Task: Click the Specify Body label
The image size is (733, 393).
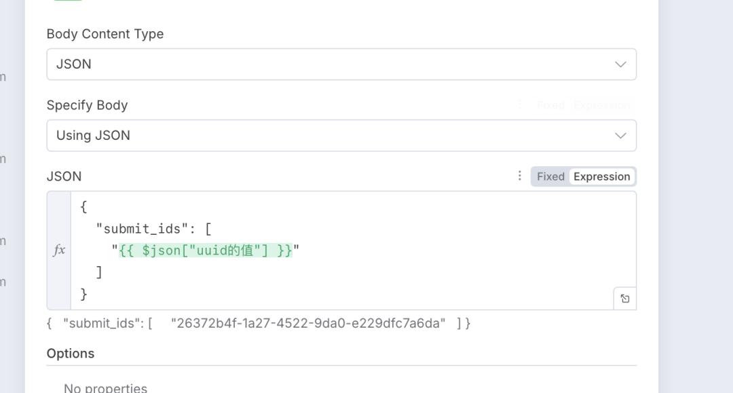Action: click(x=87, y=105)
